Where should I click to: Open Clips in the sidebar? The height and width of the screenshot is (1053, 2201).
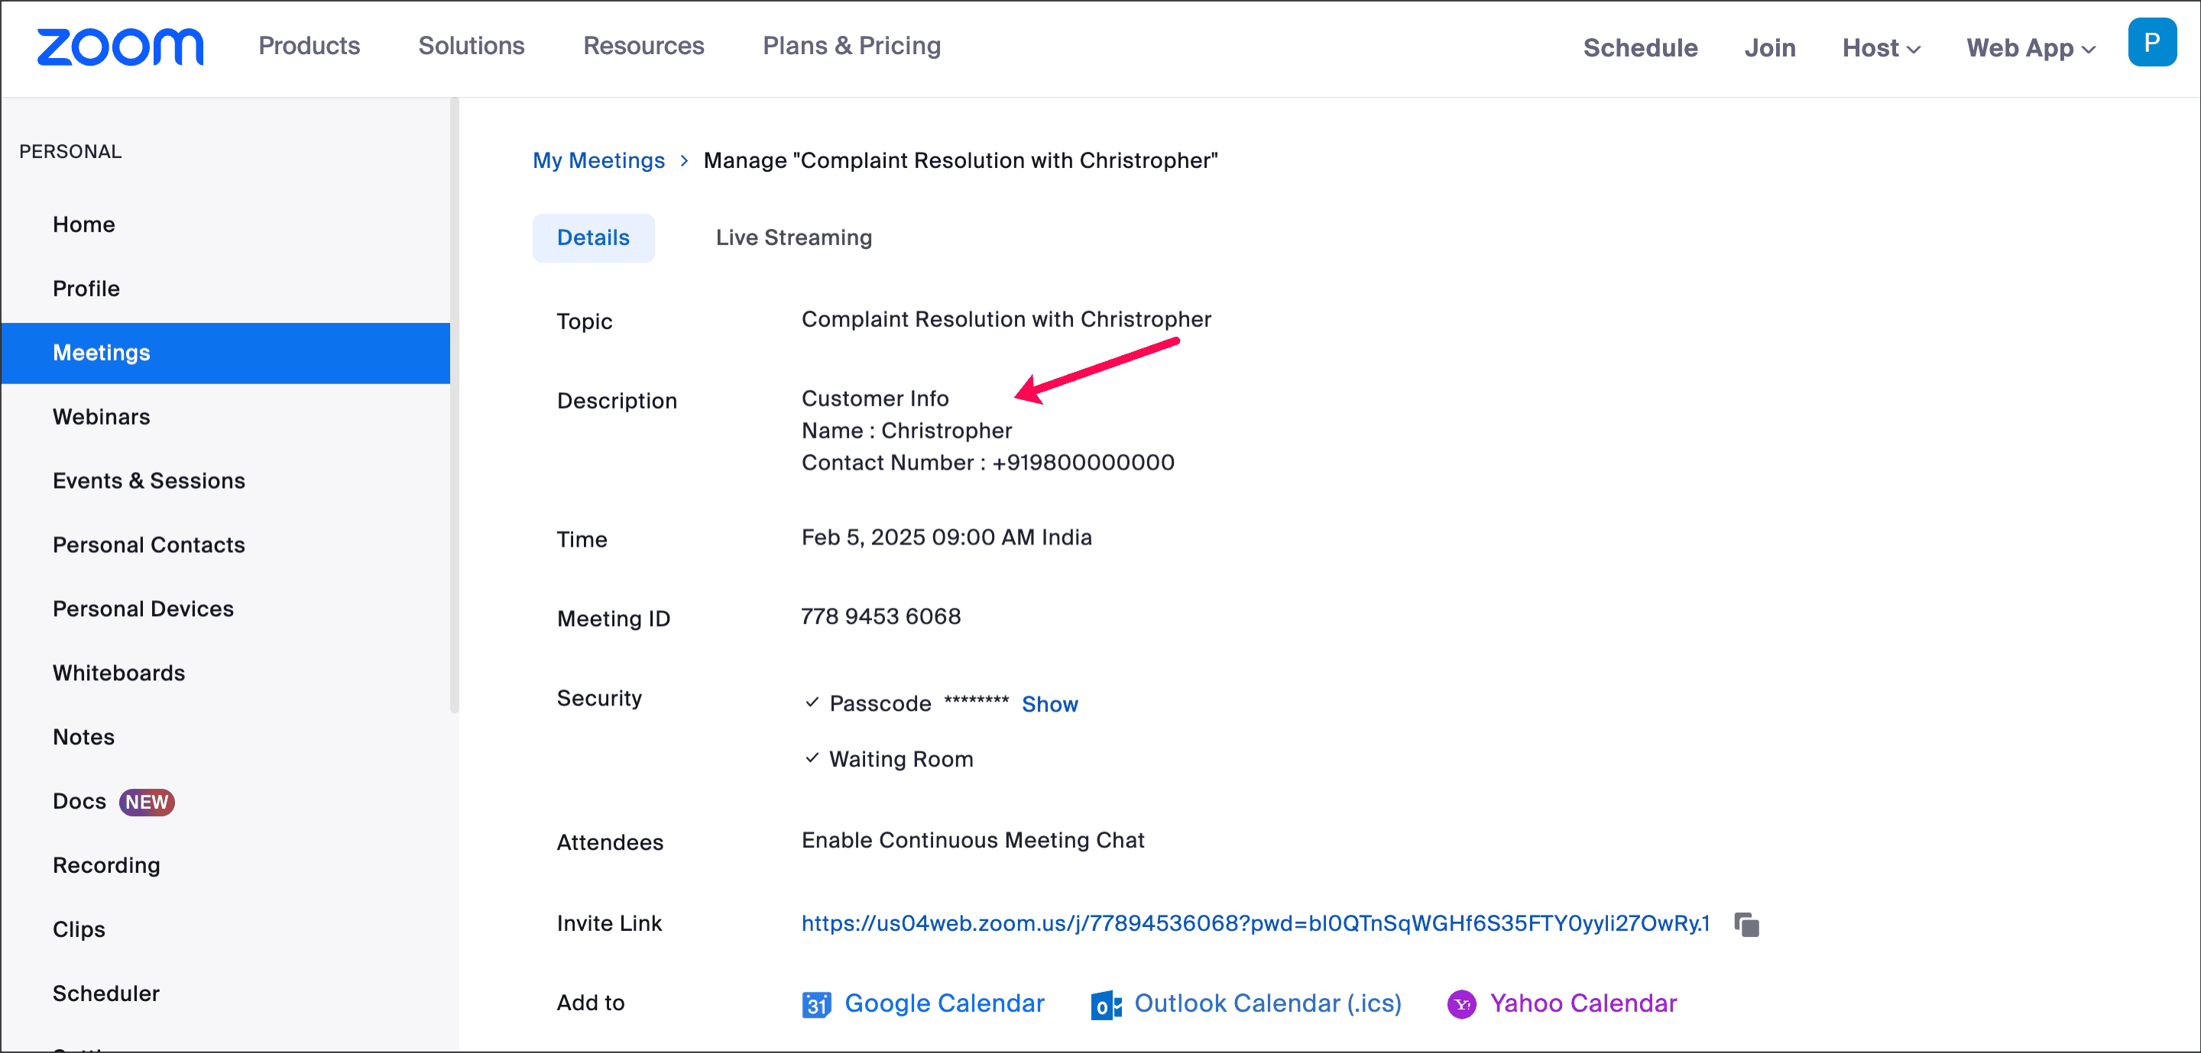(79, 929)
